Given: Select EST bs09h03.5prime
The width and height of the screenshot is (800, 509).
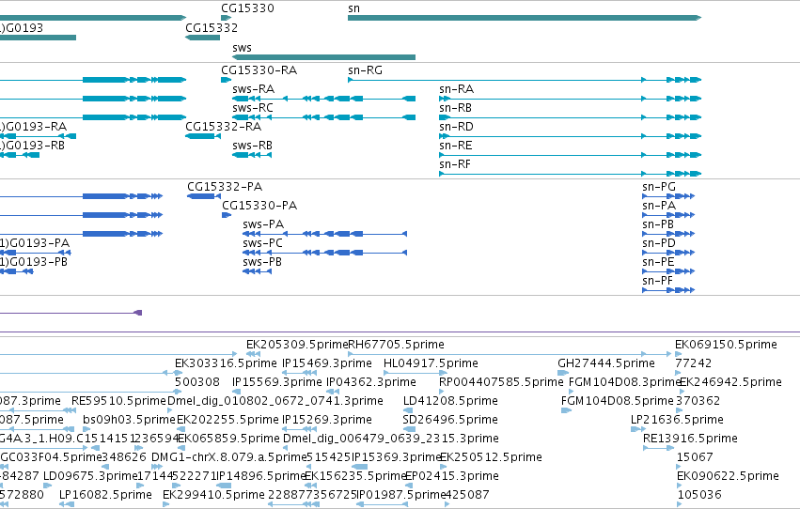Looking at the screenshot, I should [86, 429].
